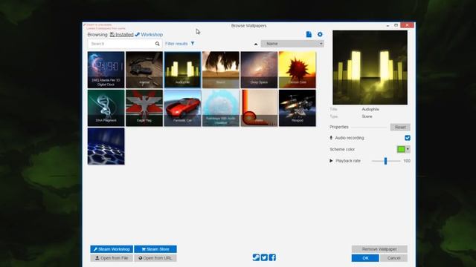Click Remove Wallpaper button

[x=379, y=249]
